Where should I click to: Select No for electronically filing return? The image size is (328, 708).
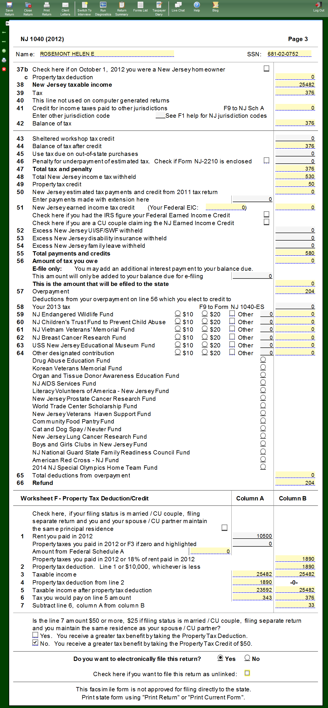tap(247, 658)
